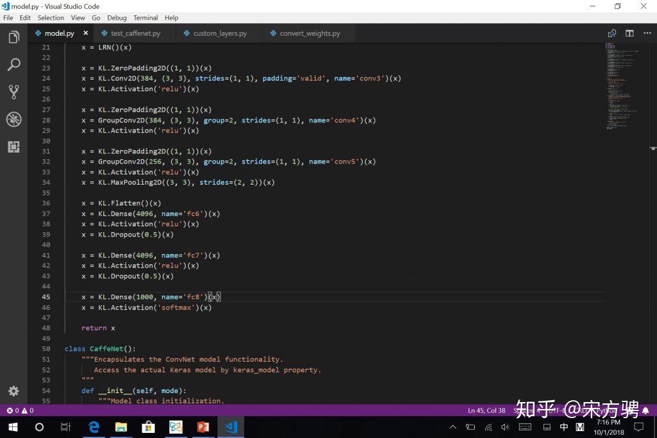Viewport: 657px width, 438px height.
Task: Open Task View in taskbar
Action: [x=65, y=427]
